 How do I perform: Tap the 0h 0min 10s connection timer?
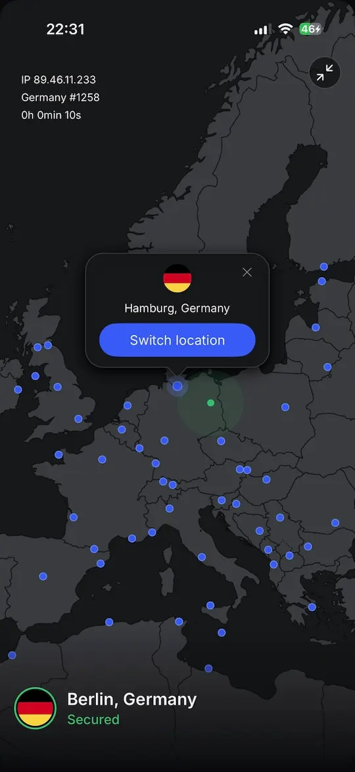coord(51,115)
